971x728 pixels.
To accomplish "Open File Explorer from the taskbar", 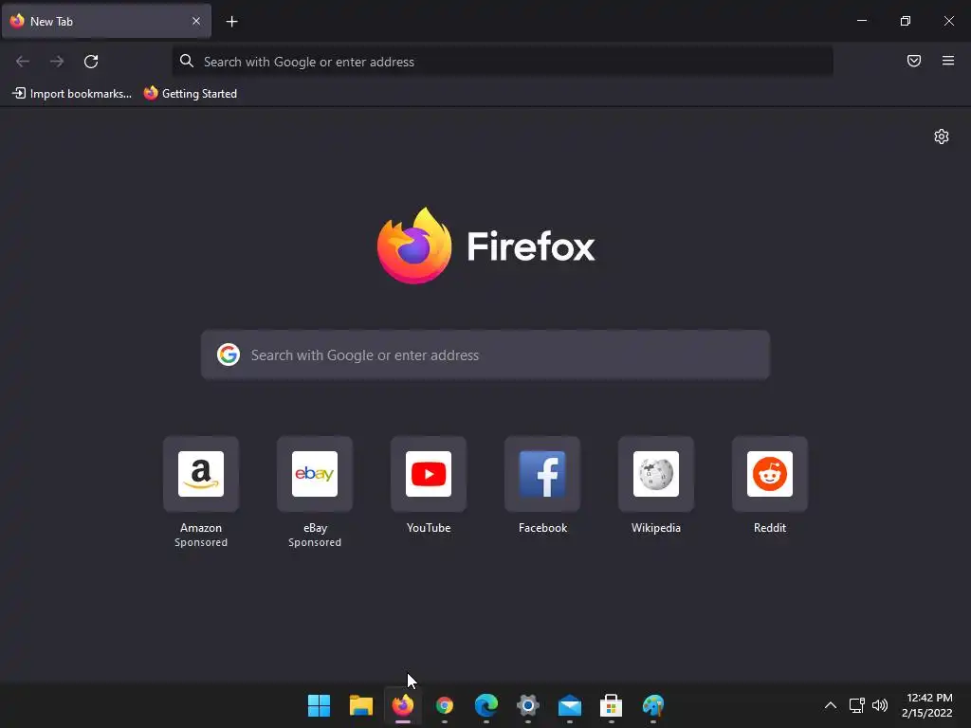I will (361, 705).
